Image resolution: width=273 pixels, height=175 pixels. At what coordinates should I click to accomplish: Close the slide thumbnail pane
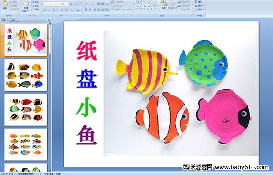pos(49,20)
